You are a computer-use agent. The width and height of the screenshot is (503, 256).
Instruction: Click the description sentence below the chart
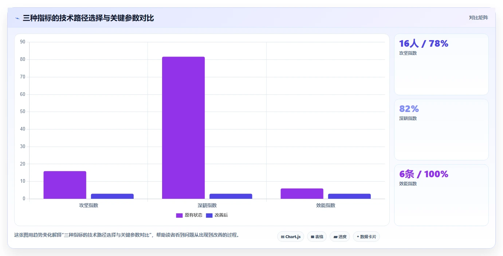[x=127, y=235]
